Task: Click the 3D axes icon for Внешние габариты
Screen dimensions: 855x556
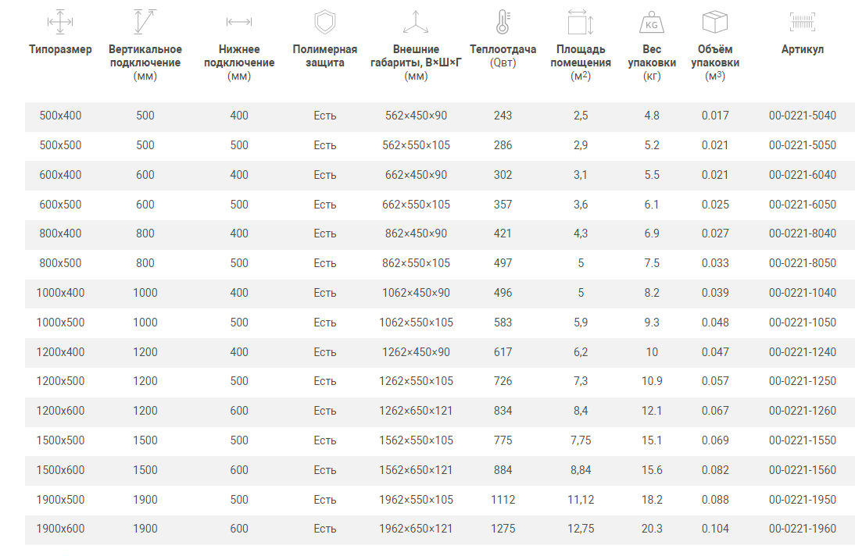Action: [416, 21]
